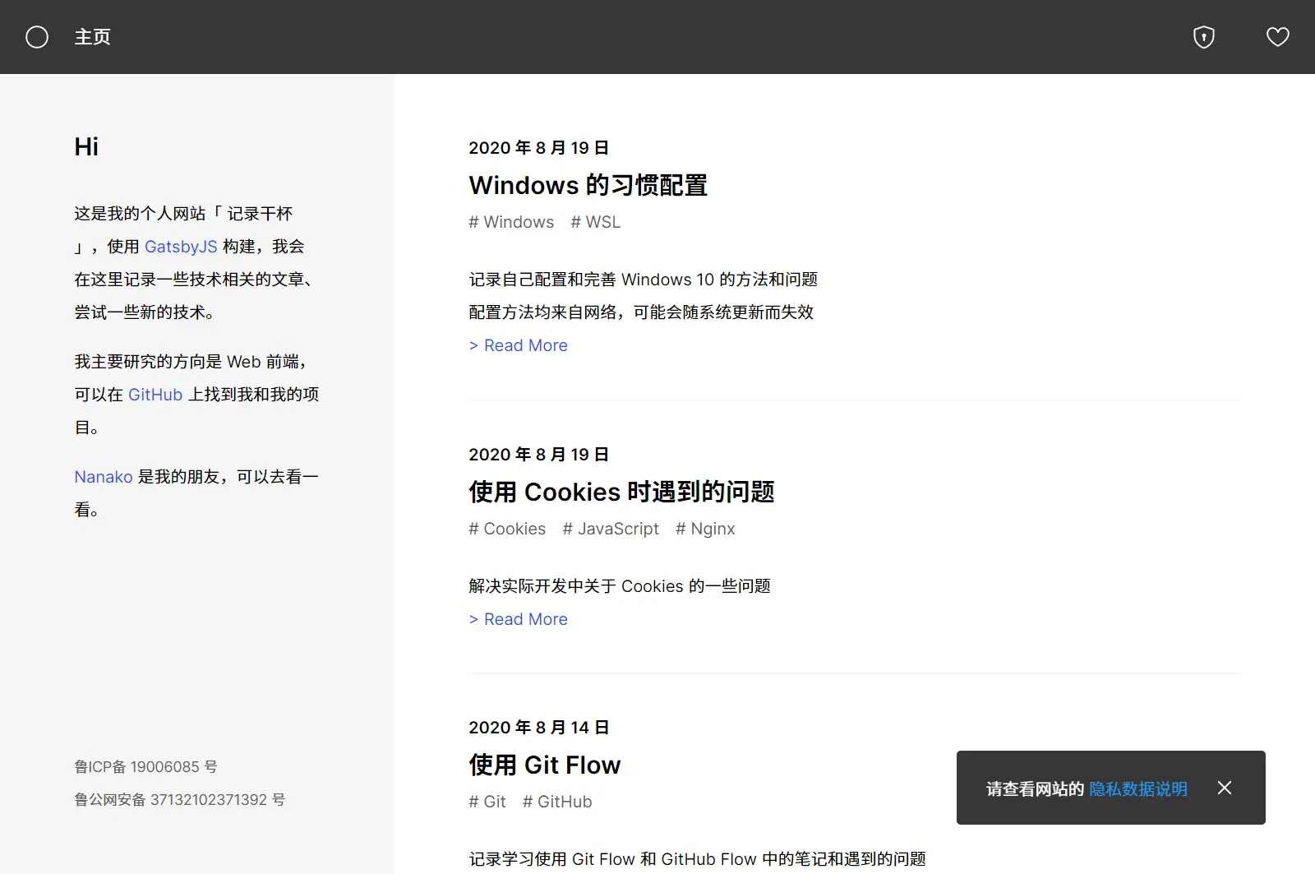Open the post titled Windows 的习惯配置
This screenshot has width=1315, height=874.
tap(588, 185)
